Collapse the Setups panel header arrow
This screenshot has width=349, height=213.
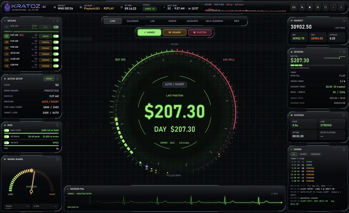click(x=5, y=21)
